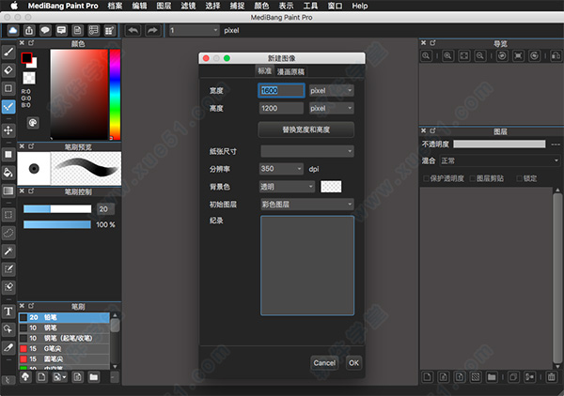Viewport: 564px width, 396px height.
Task: Toggle 保护透明度 checkbox
Action: coord(426,178)
